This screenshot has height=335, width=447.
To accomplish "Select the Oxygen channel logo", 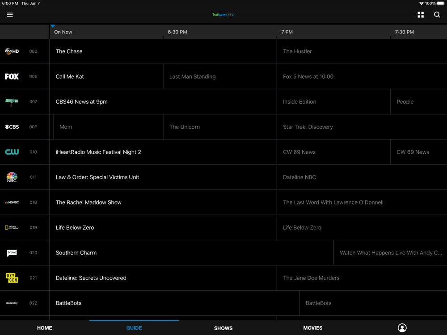I will coord(12,278).
